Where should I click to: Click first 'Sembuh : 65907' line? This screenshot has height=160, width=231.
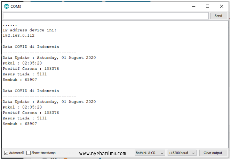pos(20,79)
